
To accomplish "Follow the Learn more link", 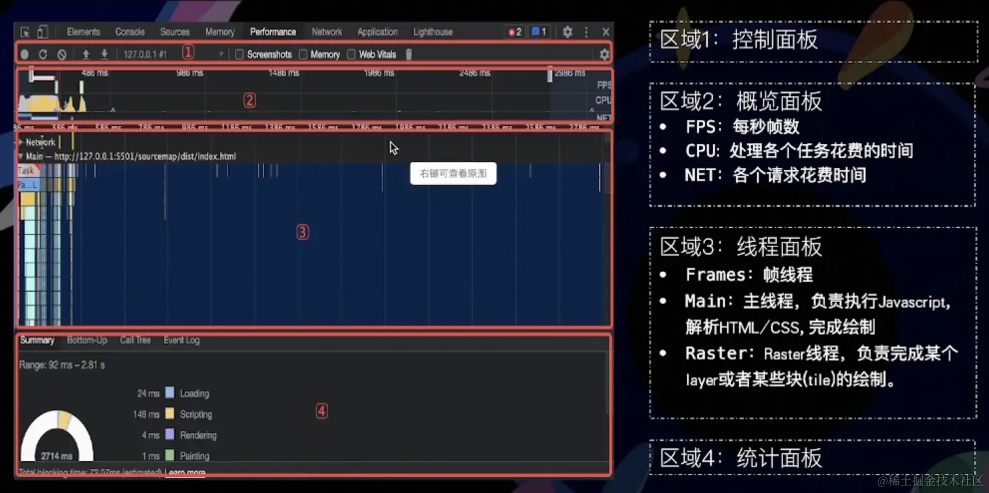I will click(185, 472).
